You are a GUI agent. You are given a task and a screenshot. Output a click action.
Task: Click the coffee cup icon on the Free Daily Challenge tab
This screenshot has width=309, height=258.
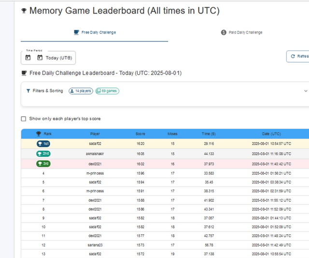(76, 32)
